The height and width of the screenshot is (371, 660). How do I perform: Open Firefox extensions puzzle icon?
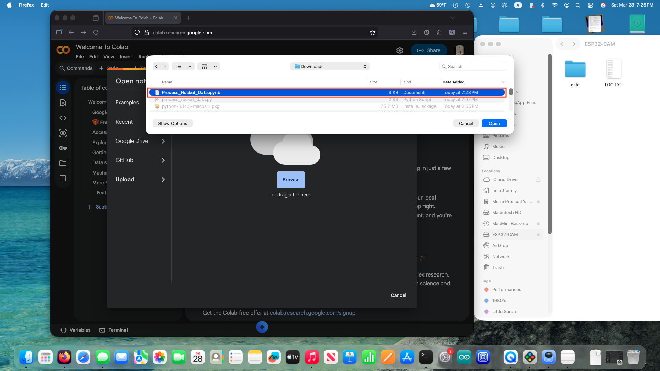[439, 32]
